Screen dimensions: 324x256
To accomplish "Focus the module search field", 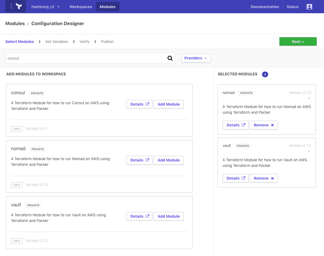I will coord(85,58).
